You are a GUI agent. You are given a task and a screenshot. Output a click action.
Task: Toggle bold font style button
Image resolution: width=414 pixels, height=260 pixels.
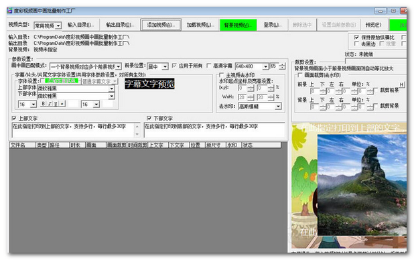(x=44, y=104)
